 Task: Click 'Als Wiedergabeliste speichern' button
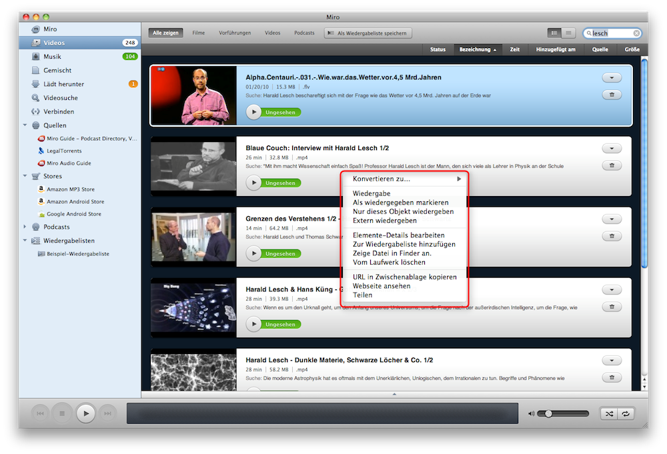[368, 33]
